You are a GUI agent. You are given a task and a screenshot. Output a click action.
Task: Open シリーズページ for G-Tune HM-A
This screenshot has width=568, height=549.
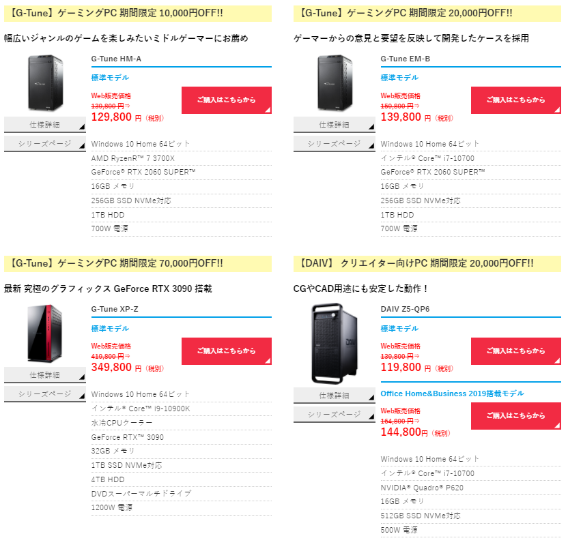tap(45, 144)
